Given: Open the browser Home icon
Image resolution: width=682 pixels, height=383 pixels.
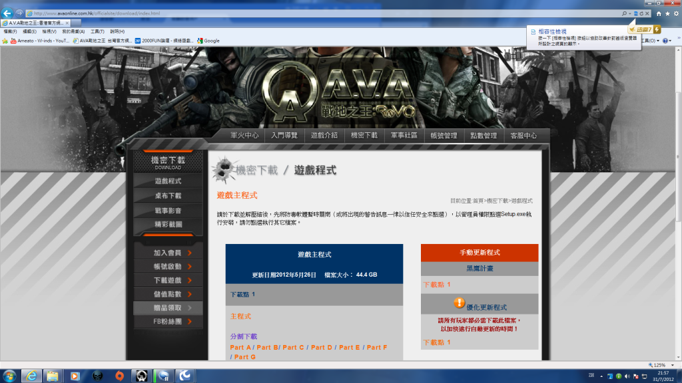Looking at the screenshot, I should (659, 13).
